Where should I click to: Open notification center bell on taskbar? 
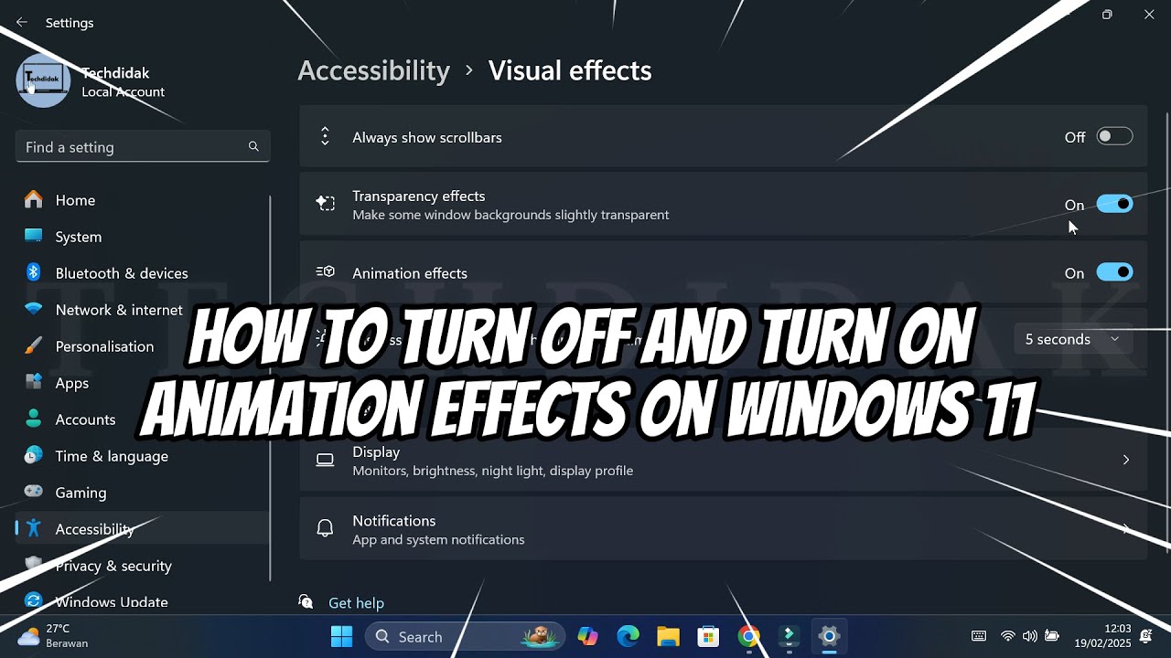1145,636
